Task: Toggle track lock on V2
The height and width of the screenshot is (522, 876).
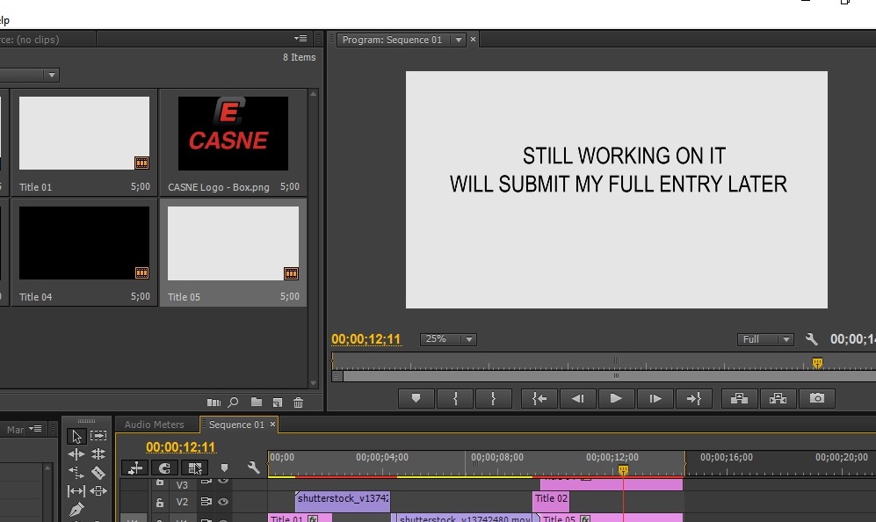Action: pyautogui.click(x=160, y=502)
